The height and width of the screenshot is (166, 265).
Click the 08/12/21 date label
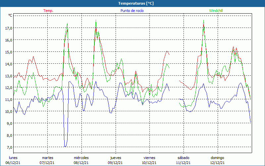(x=81, y=163)
